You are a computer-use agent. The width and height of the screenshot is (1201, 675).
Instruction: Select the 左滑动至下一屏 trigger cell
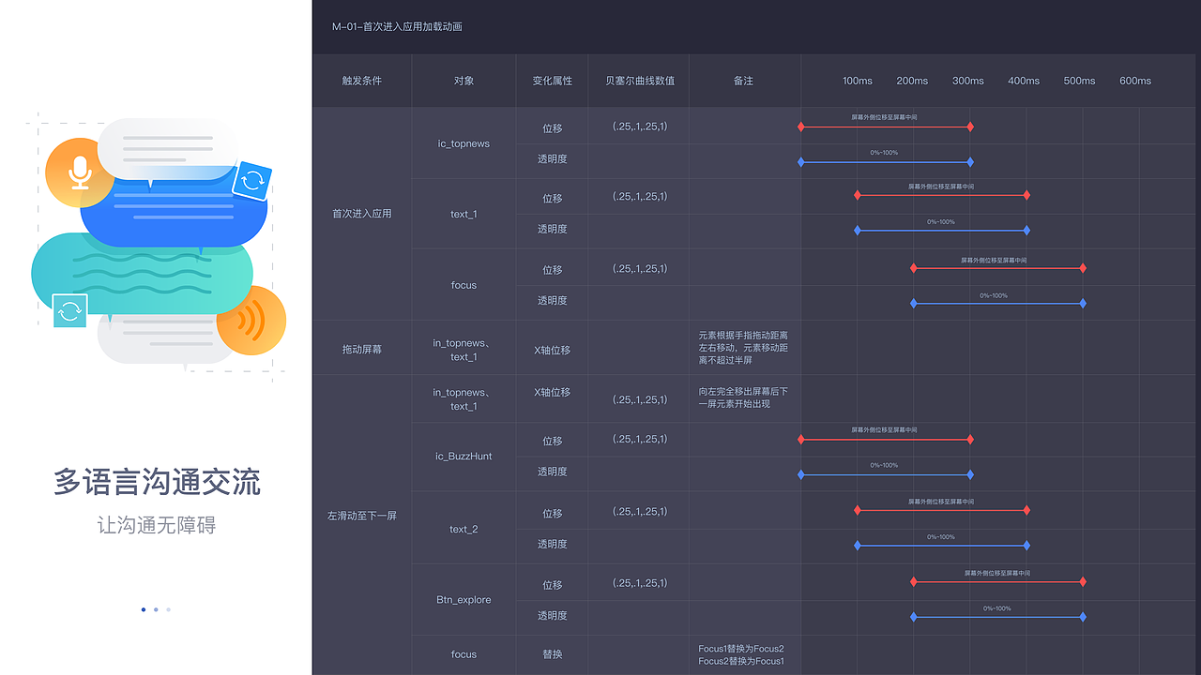tap(361, 515)
